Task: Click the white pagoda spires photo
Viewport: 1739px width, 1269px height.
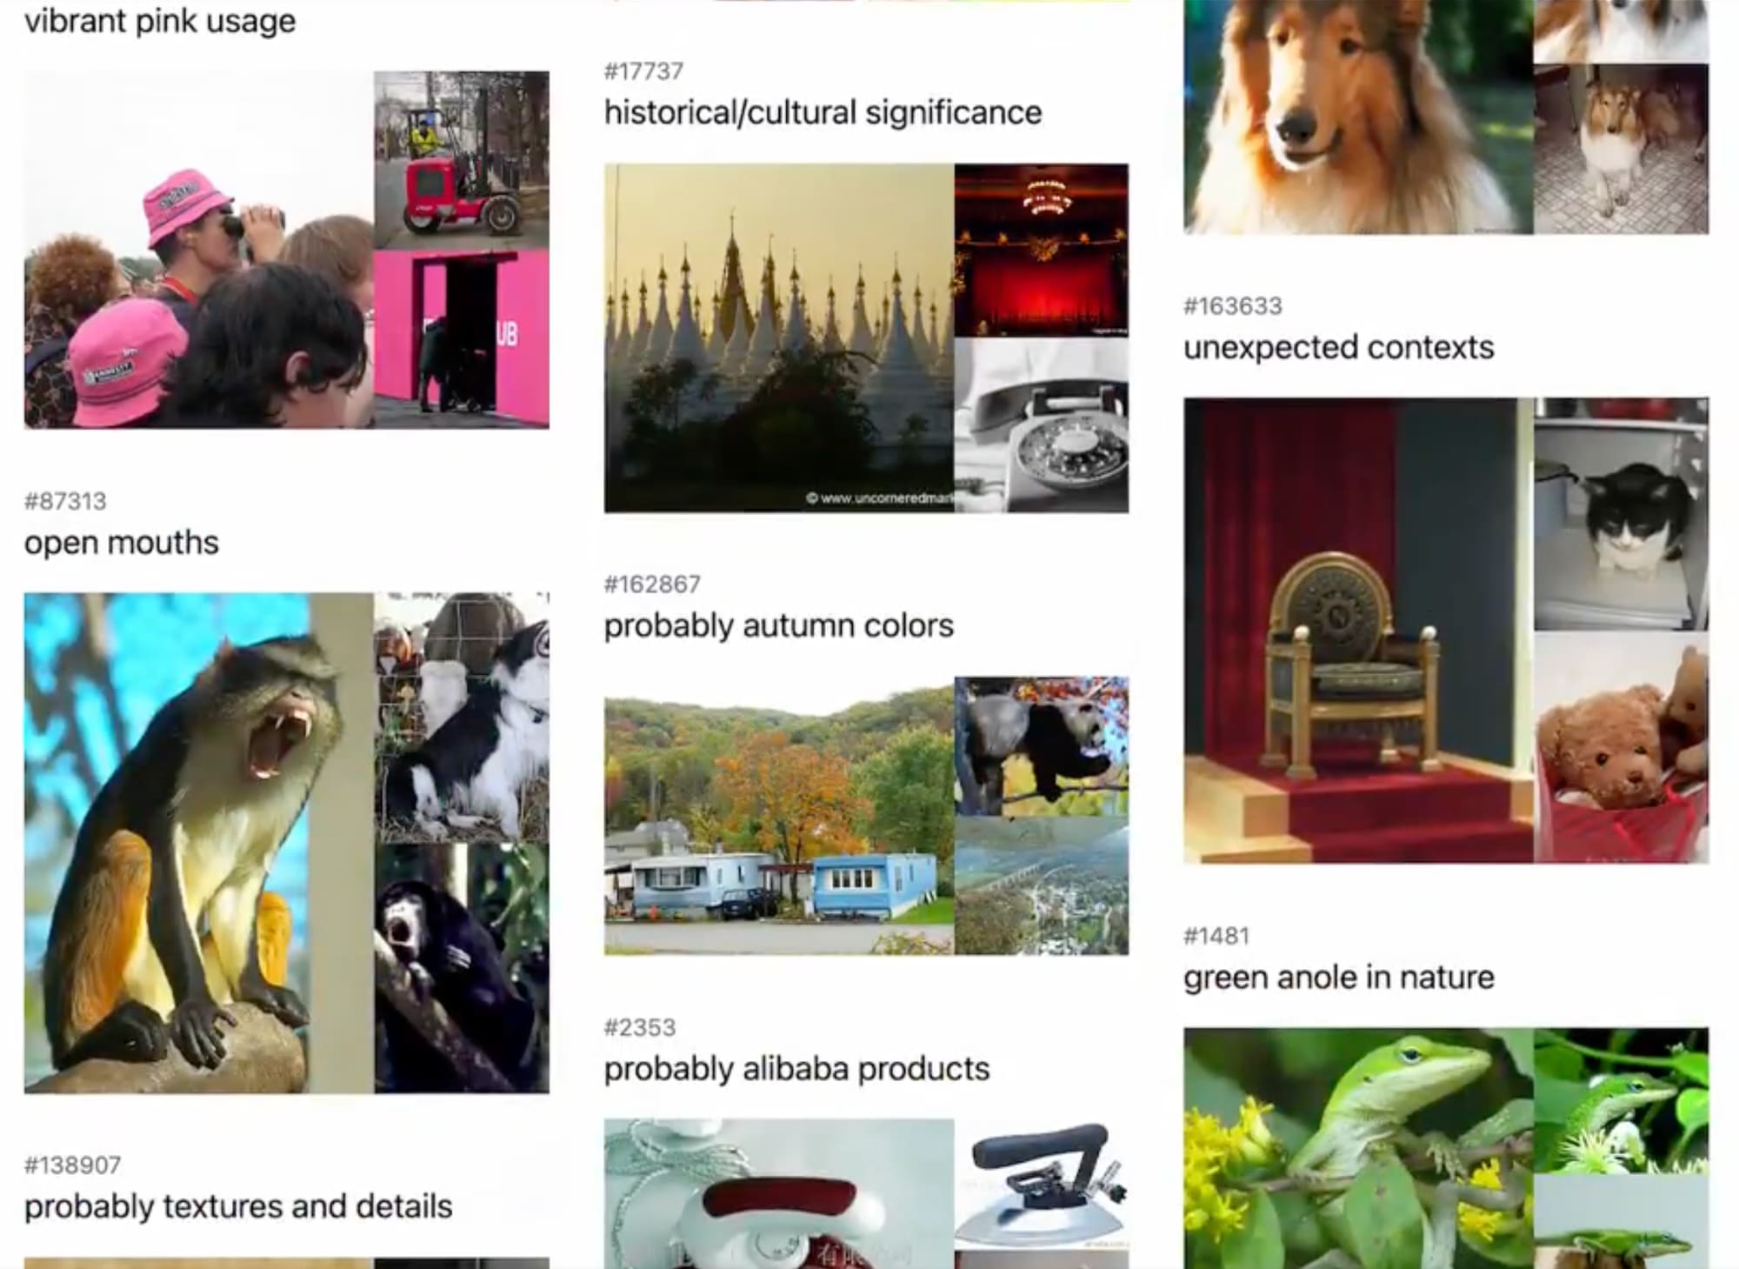Action: click(x=779, y=337)
